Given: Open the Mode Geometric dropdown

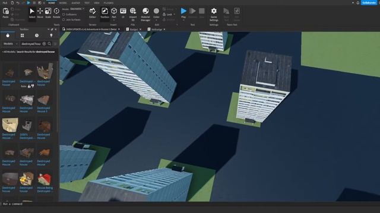Looking at the screenshot, I should [77, 9].
